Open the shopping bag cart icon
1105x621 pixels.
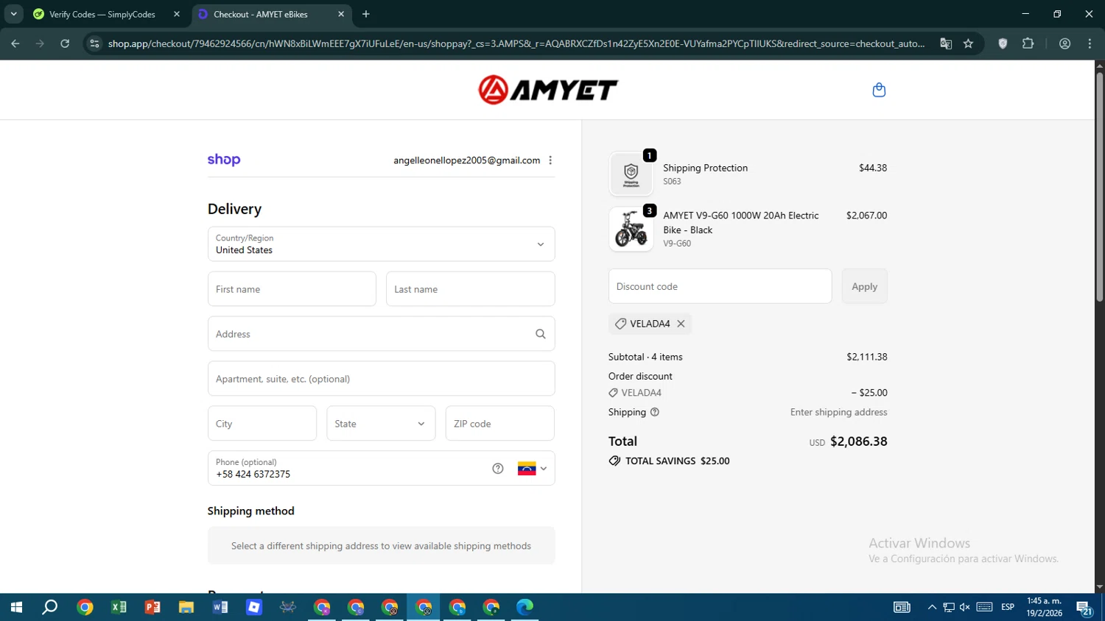879,90
